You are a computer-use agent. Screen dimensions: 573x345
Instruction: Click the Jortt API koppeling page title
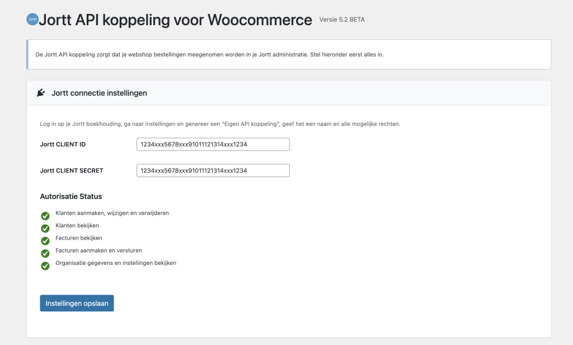tap(176, 20)
